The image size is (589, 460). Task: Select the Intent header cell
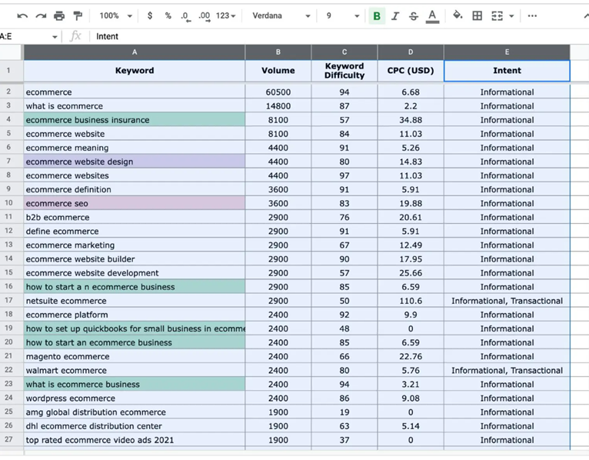pyautogui.click(x=507, y=71)
